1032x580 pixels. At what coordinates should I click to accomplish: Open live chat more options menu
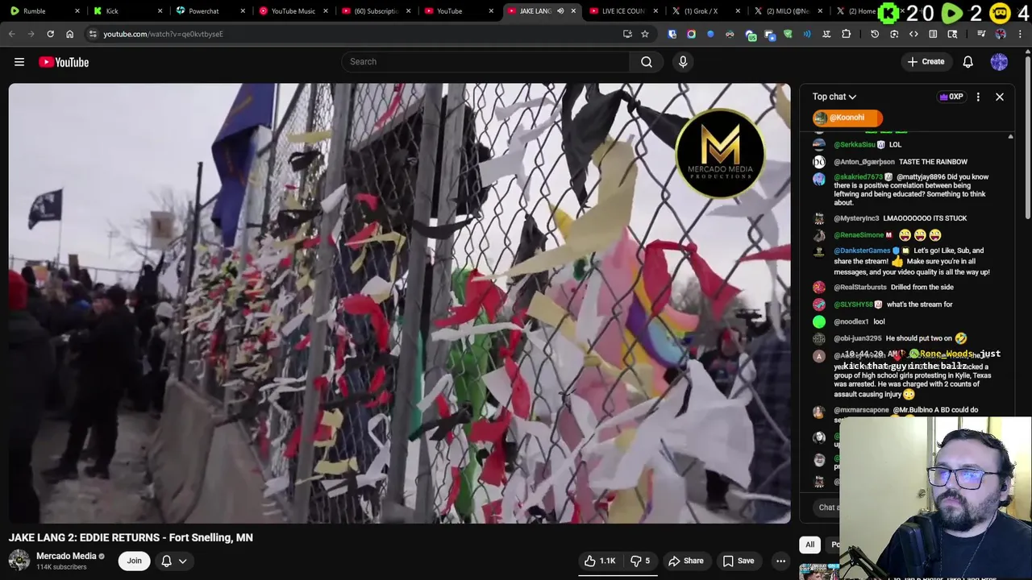click(978, 97)
